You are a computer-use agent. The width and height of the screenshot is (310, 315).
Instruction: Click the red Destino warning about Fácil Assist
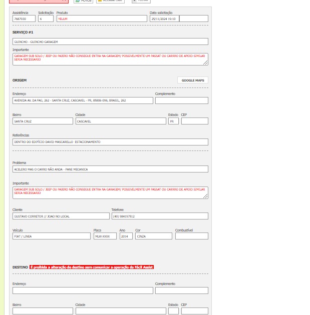pyautogui.click(x=92, y=267)
